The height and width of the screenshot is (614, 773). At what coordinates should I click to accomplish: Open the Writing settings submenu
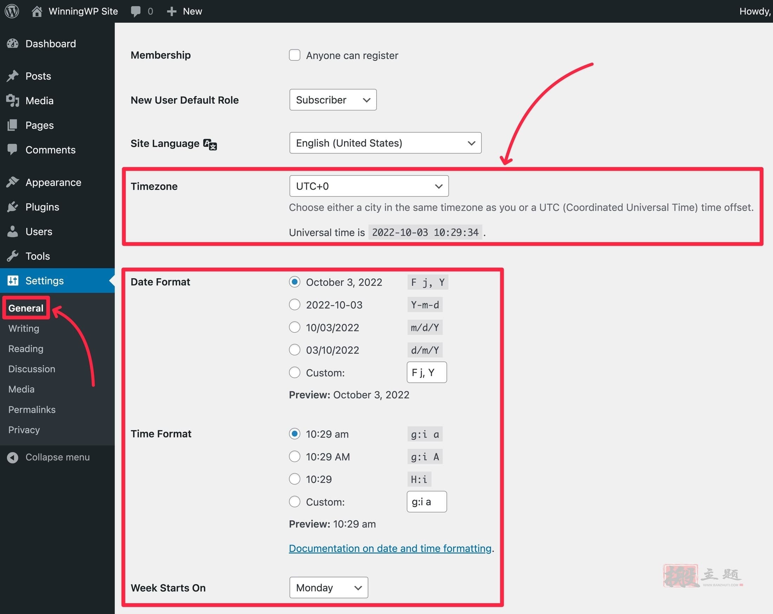point(24,329)
